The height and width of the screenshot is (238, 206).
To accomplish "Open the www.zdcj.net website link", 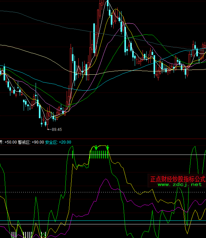I will tap(179, 184).
